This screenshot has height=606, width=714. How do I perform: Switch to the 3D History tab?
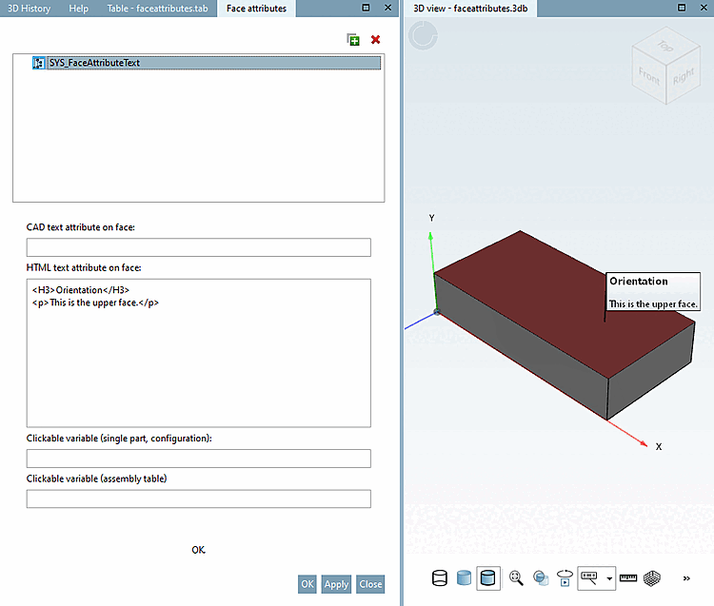(28, 9)
